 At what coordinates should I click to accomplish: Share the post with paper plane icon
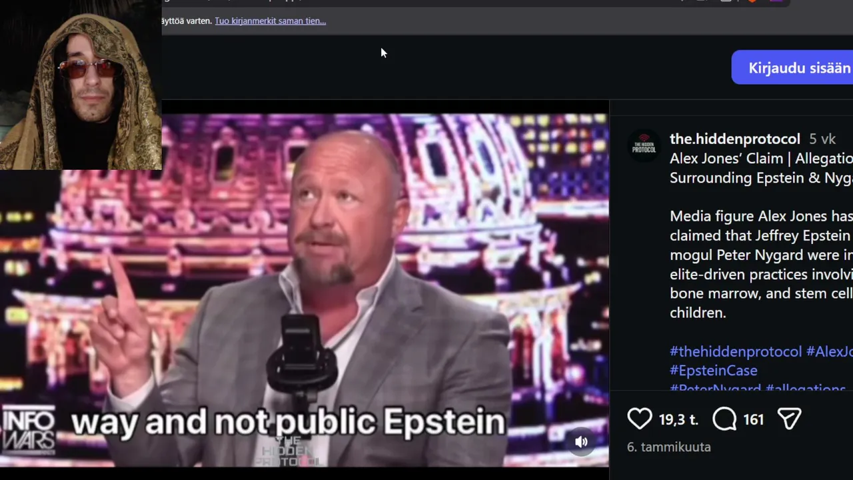point(789,419)
